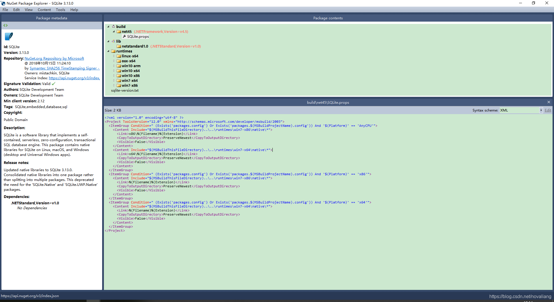Image resolution: width=554 pixels, height=302 pixels.
Task: Collapse the runtimes tree node
Action: tap(108, 51)
